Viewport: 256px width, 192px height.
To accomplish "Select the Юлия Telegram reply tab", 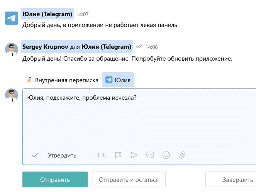I will click(118, 80).
